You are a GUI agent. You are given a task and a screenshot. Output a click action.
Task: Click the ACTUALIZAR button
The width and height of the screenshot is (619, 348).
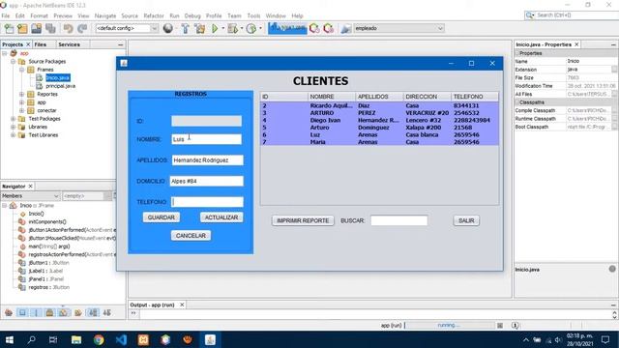[221, 217]
